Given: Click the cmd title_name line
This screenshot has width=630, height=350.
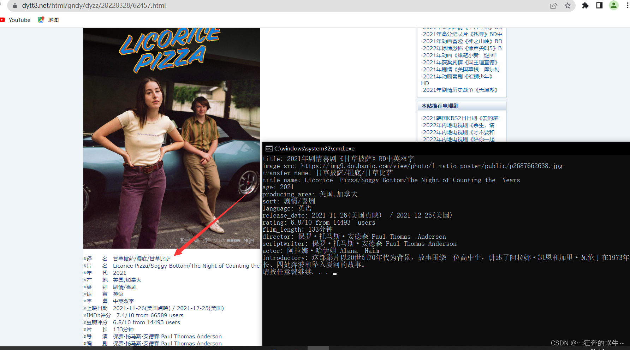Looking at the screenshot, I should coord(391,180).
